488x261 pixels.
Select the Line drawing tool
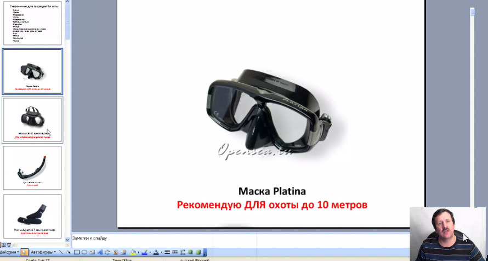pos(61,252)
